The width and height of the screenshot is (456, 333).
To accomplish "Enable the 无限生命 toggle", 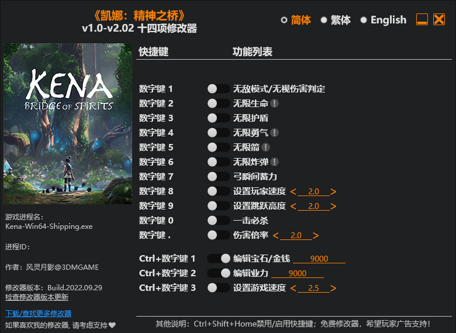I will (219, 104).
